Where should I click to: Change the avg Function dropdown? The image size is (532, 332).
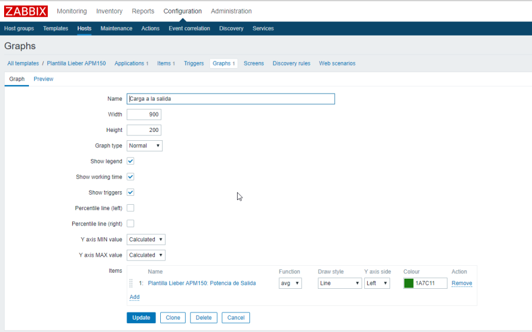(x=290, y=283)
